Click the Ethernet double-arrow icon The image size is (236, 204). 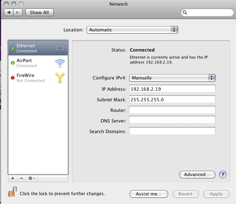(x=60, y=48)
